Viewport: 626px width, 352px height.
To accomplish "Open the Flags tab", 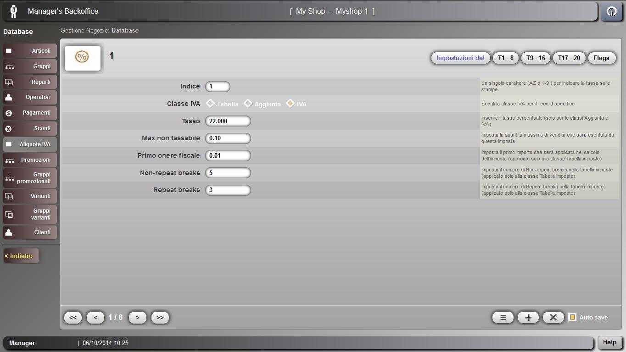I will (601, 58).
